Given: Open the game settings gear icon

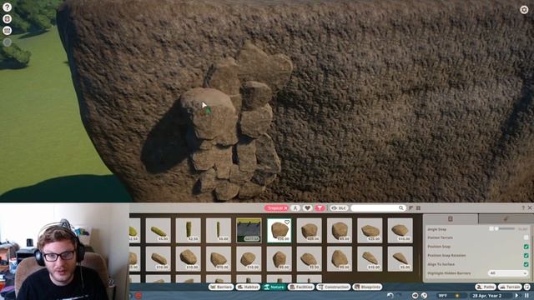Looking at the screenshot, I should (x=524, y=9).
